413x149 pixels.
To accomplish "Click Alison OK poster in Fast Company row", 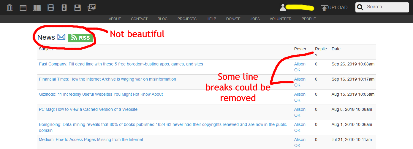I will [x=300, y=67].
